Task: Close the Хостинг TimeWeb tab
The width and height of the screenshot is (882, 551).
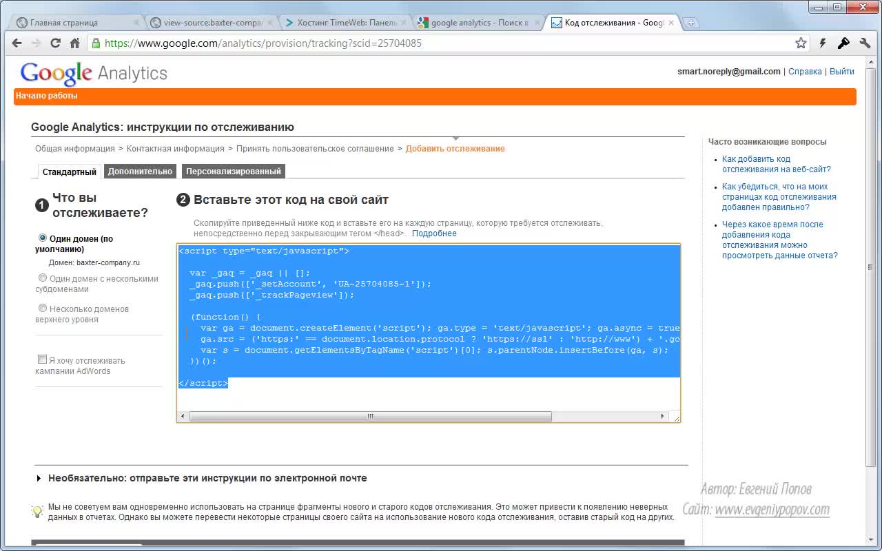Action: (403, 23)
